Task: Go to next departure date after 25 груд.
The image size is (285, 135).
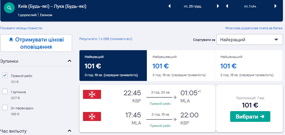Action: coord(218,6)
